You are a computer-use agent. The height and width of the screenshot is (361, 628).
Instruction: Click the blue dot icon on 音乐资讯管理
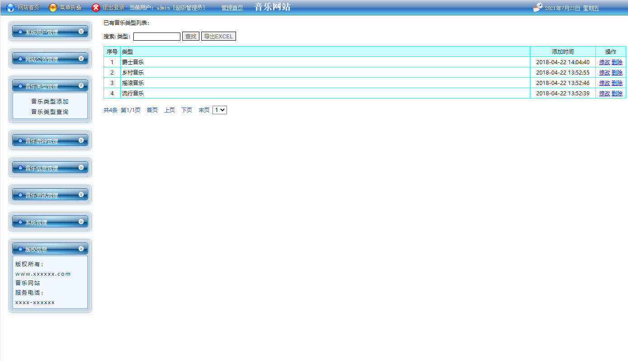click(x=20, y=195)
